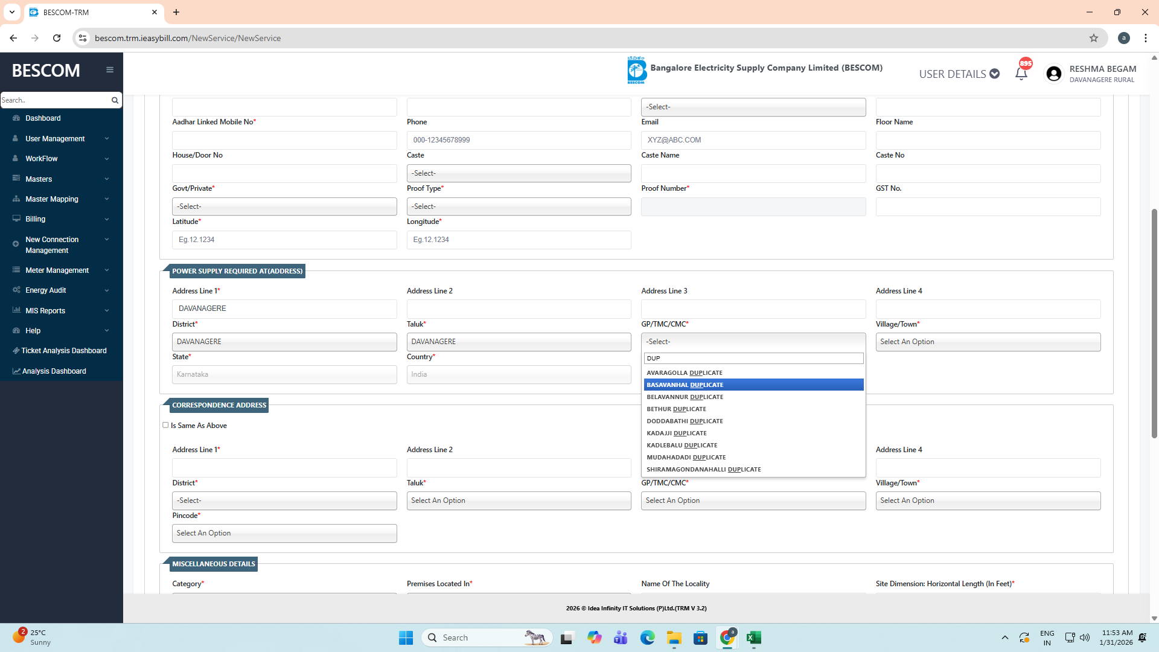Check the Is Same As Above checkbox
This screenshot has width=1159, height=652.
click(x=165, y=425)
